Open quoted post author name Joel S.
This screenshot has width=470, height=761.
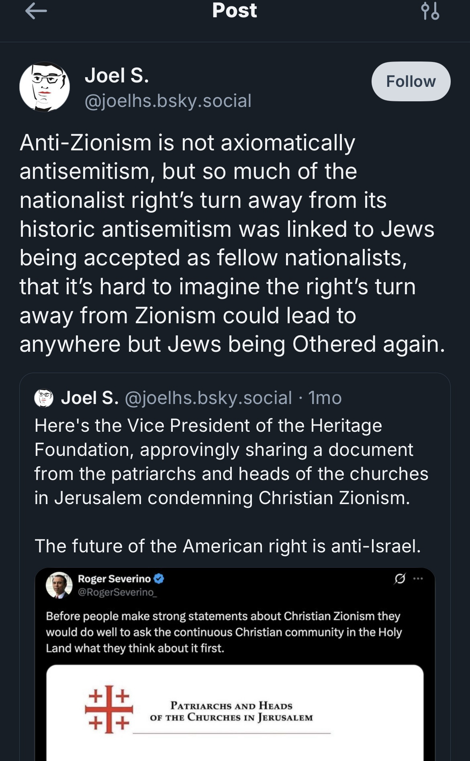[x=90, y=398]
